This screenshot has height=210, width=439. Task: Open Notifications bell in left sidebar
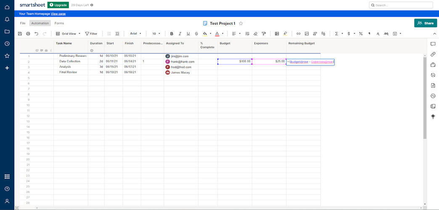(x=7, y=19)
